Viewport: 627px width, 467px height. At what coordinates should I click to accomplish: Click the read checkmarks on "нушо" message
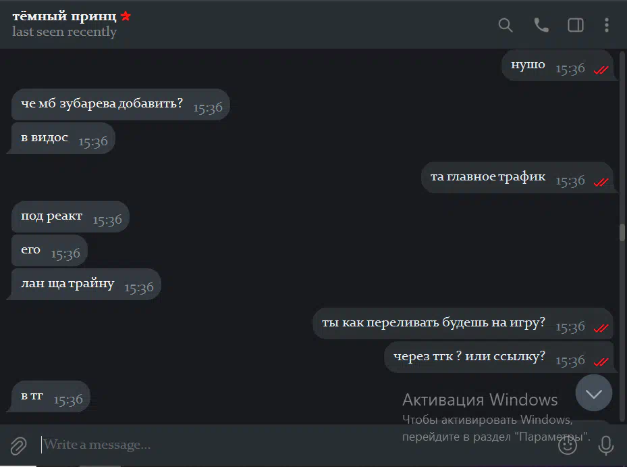pyautogui.click(x=601, y=70)
